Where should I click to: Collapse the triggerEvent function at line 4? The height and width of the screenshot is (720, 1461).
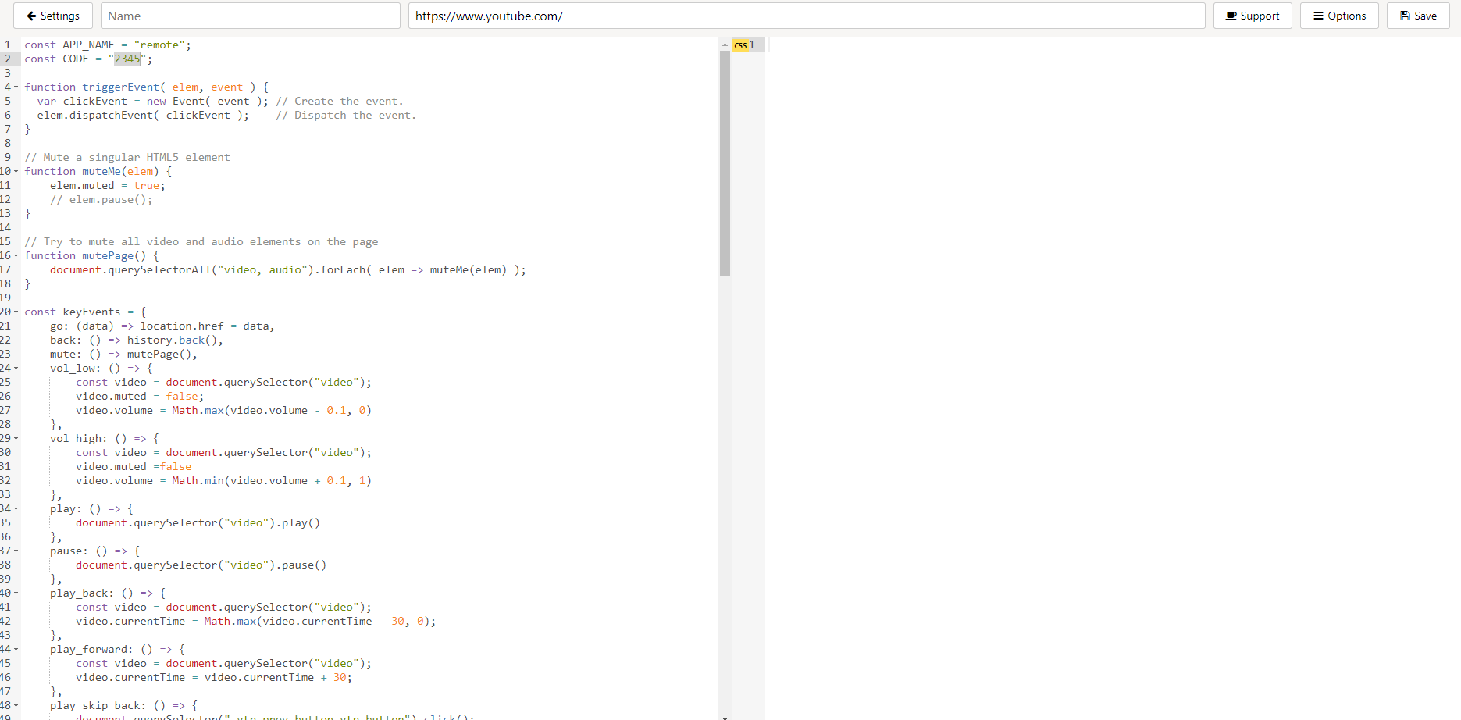point(17,87)
